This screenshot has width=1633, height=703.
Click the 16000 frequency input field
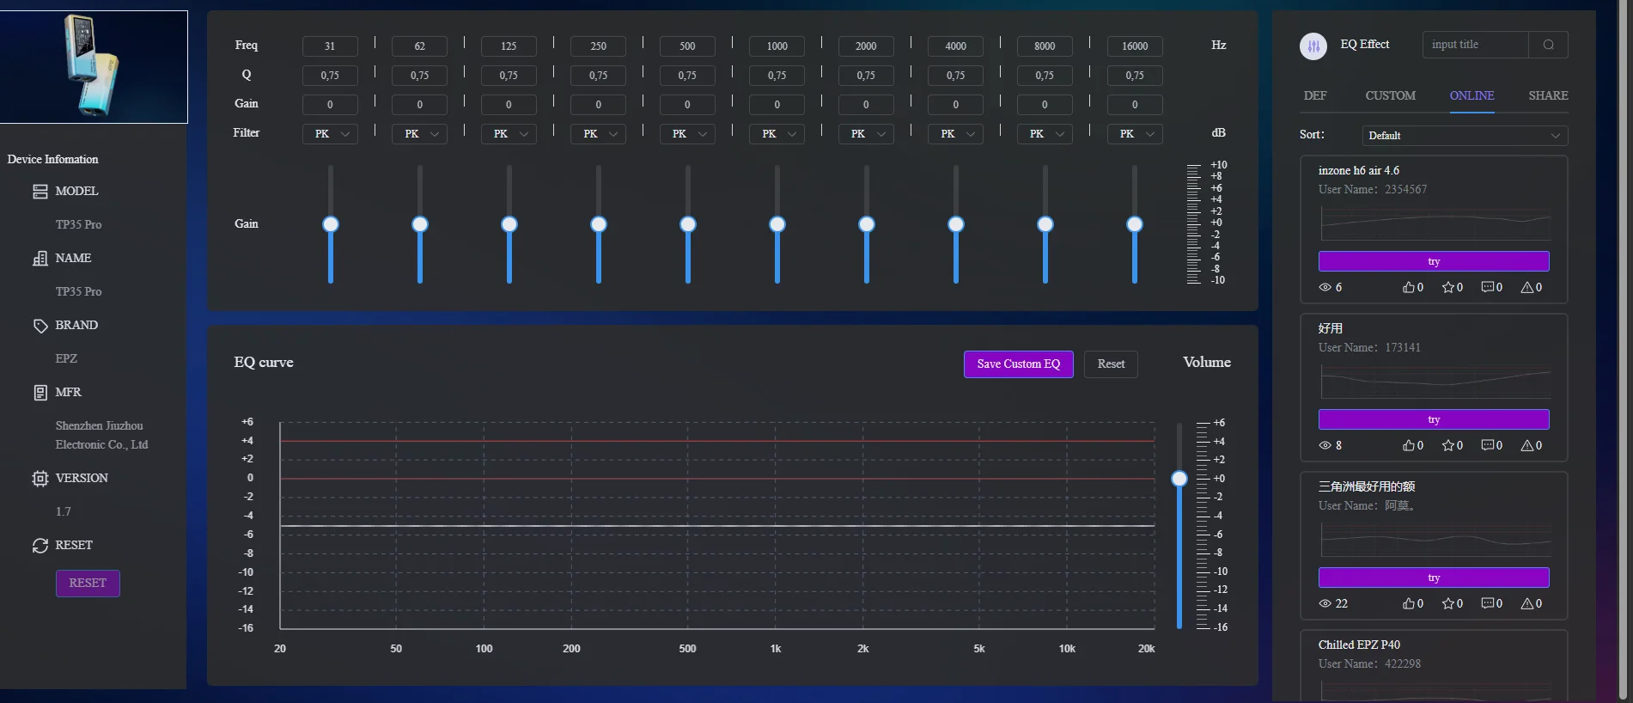pos(1134,46)
